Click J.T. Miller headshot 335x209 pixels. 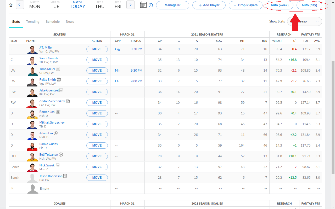click(32, 50)
